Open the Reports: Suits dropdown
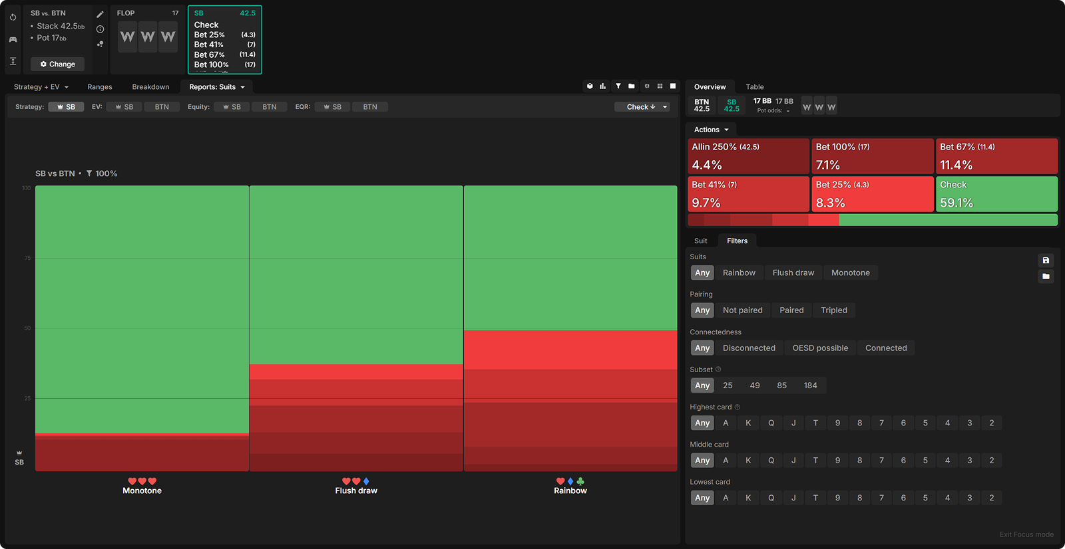Image resolution: width=1065 pixels, height=549 pixels. (217, 87)
